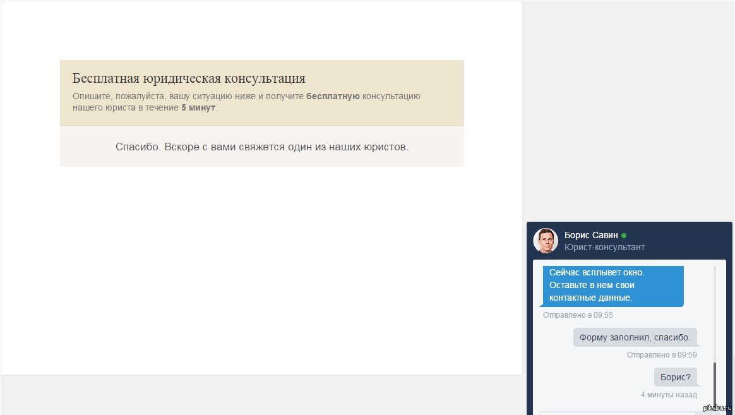Open the chat message "Сейчас всплывет окно" bubble
This screenshot has height=415, width=735.
[612, 286]
